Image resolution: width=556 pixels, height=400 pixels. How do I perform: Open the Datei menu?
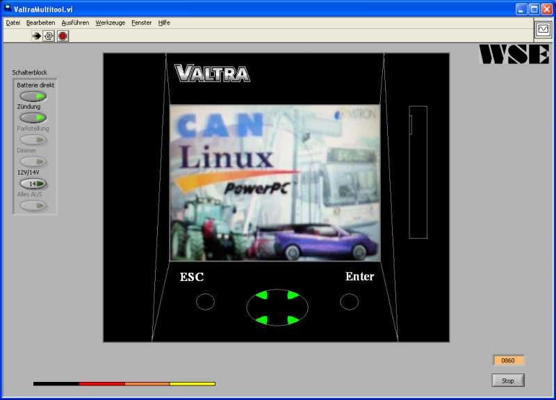pos(13,23)
